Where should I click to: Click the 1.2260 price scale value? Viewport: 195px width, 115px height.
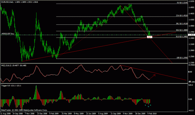click(x=192, y=62)
